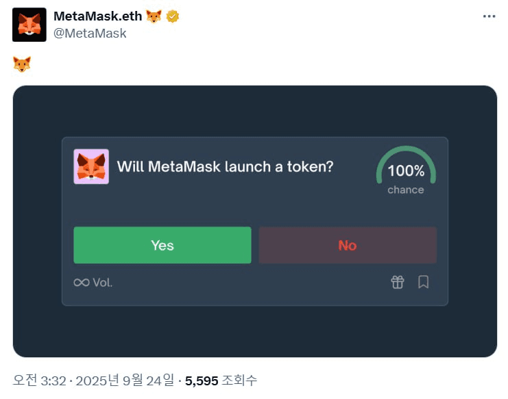508x399 pixels.
Task: Click the gold verified badge
Action: 172,16
